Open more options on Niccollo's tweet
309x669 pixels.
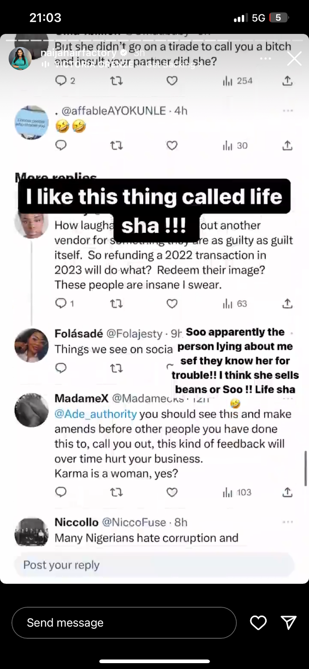[x=288, y=522]
